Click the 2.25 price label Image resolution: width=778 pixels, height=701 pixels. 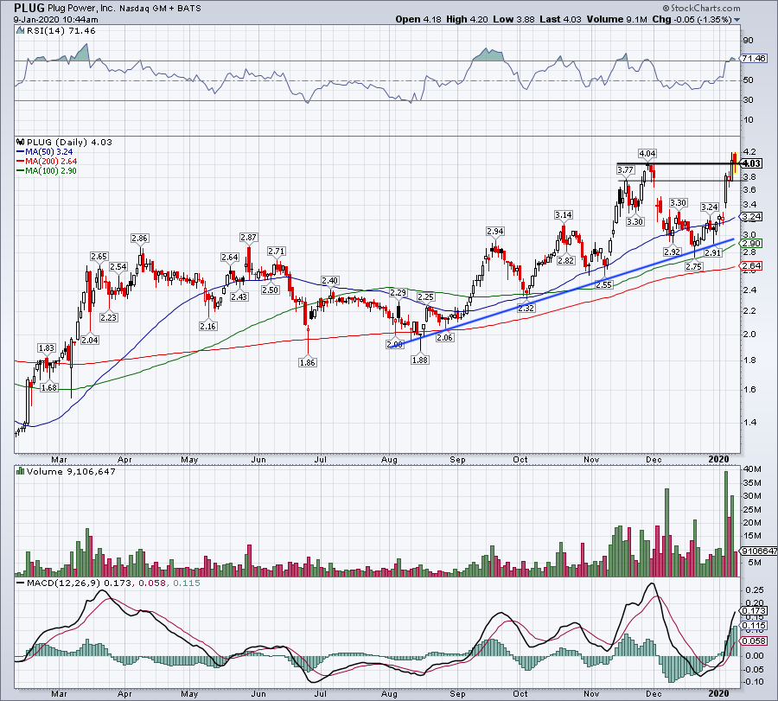[x=425, y=296]
